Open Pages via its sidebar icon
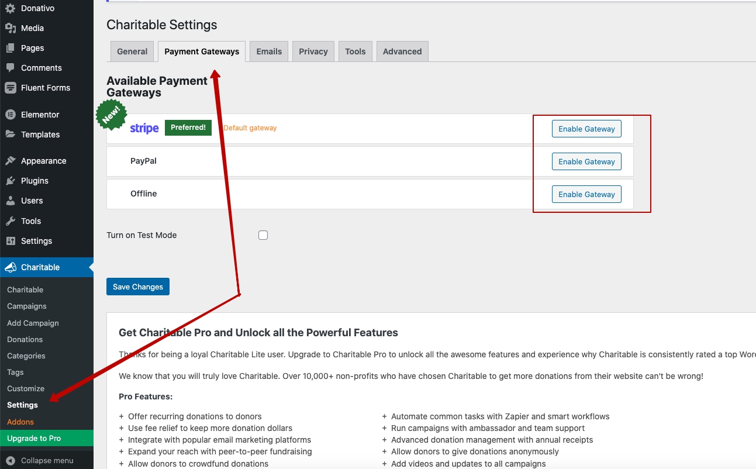This screenshot has width=756, height=469. click(10, 48)
